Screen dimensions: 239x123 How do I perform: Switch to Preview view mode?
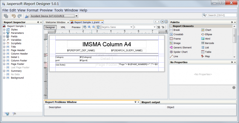[76, 27]
